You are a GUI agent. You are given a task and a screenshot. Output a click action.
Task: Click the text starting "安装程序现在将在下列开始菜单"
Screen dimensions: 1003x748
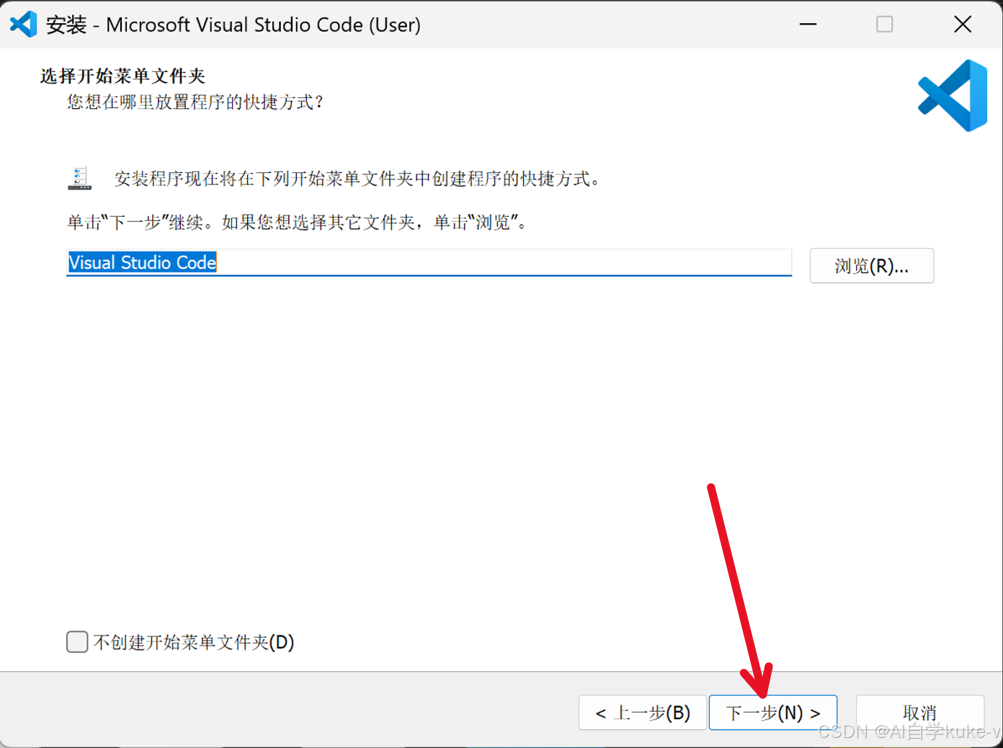(x=357, y=179)
